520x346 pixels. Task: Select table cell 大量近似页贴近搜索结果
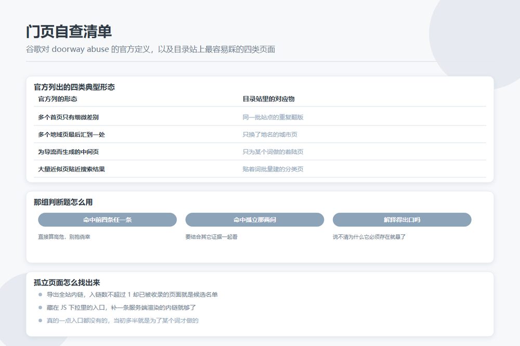coord(71,169)
